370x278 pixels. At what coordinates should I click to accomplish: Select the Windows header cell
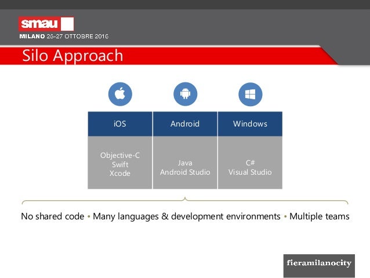(x=250, y=124)
